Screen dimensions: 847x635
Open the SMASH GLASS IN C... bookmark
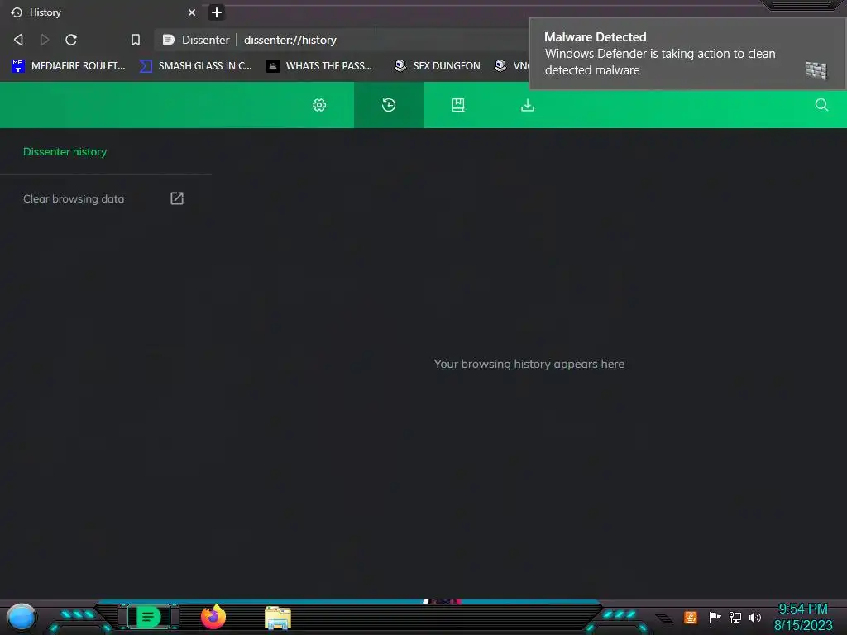(196, 66)
